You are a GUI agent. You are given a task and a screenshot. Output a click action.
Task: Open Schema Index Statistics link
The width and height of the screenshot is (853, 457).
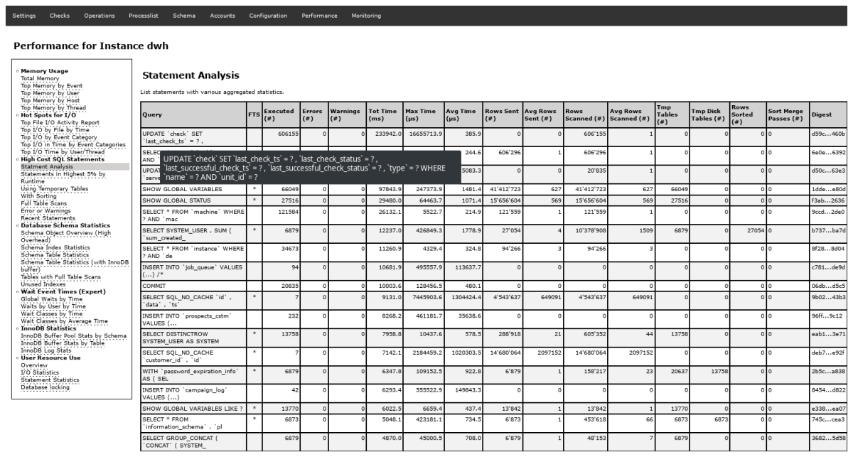point(58,247)
